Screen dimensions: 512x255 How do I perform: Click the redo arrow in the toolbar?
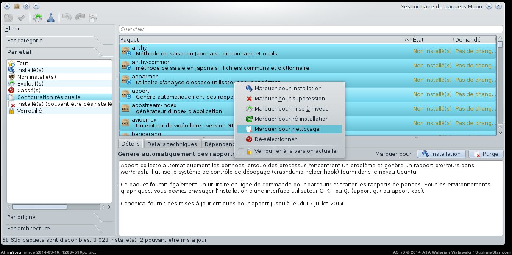pyautogui.click(x=80, y=18)
